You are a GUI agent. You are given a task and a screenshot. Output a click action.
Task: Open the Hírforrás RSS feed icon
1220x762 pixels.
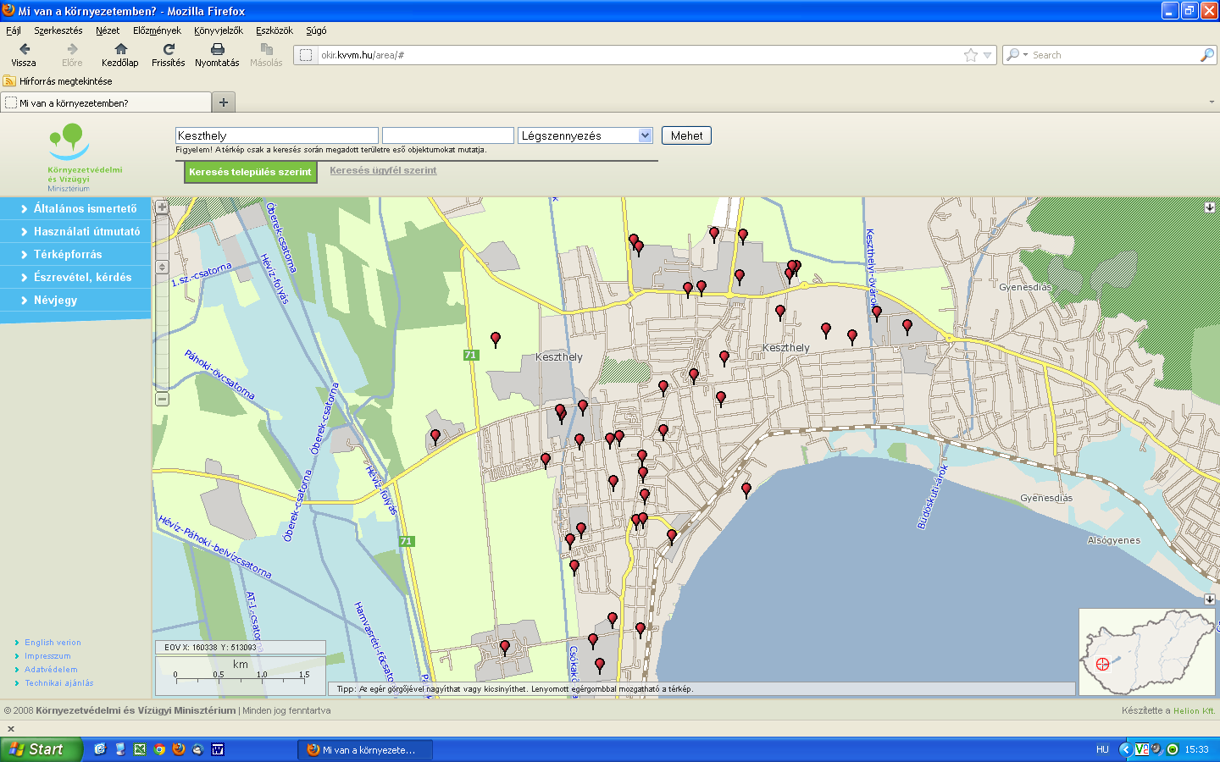point(9,81)
